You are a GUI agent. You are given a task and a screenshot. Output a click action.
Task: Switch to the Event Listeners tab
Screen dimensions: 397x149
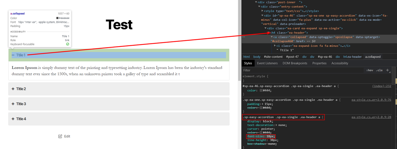(267, 63)
